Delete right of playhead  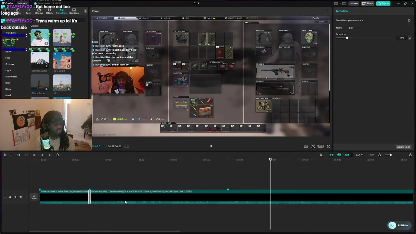click(x=50, y=155)
